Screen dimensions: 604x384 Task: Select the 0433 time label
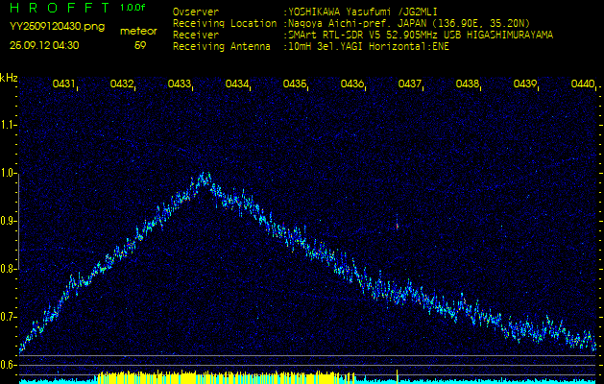(x=180, y=84)
